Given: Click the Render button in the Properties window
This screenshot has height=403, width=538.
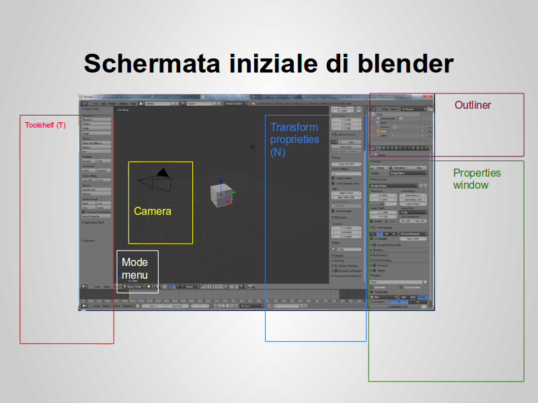Looking at the screenshot, I should click(379, 168).
